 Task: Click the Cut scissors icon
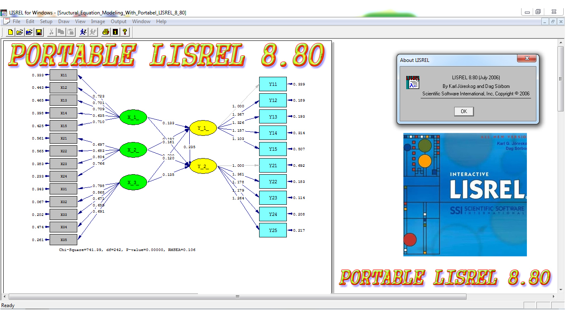pyautogui.click(x=51, y=32)
